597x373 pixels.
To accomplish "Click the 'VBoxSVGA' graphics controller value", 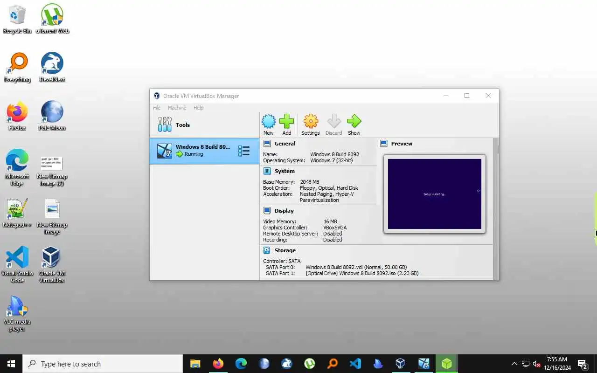I will pyautogui.click(x=335, y=228).
